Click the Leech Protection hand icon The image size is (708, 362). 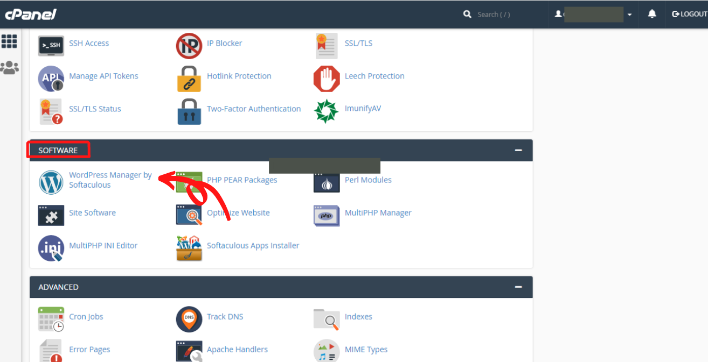point(327,79)
